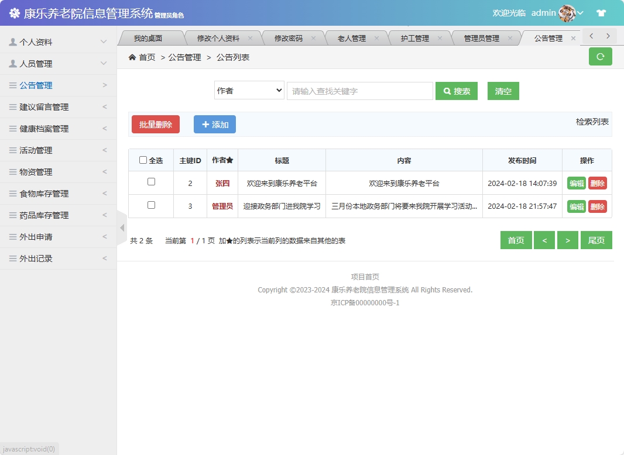Click the keyword search input field
The height and width of the screenshot is (455, 624).
point(359,91)
